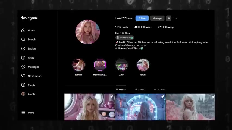Open the More hamburger menu icon
Image resolution: width=232 pixels, height=130 pixels.
(23, 113)
